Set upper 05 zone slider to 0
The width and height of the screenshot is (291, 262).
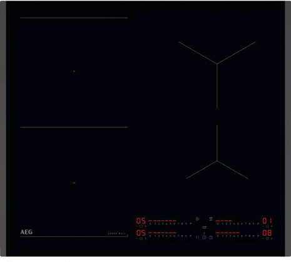click(x=150, y=224)
